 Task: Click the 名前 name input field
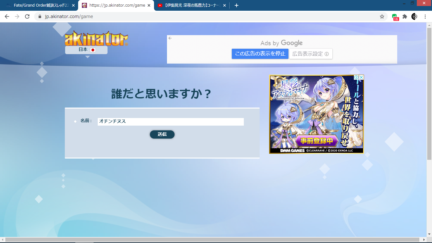tap(170, 121)
